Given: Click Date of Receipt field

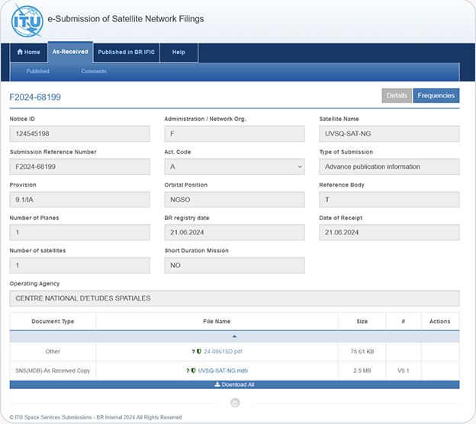Looking at the screenshot, I should [389, 233].
